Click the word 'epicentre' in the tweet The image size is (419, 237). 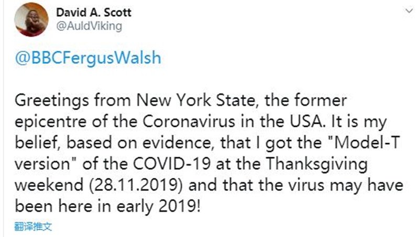pyautogui.click(x=51, y=122)
